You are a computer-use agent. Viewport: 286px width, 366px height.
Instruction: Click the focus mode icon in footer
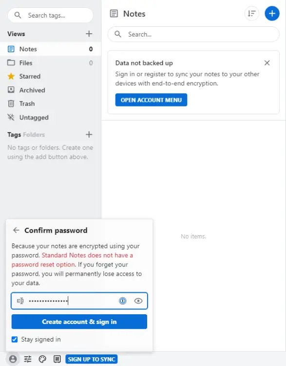pyautogui.click(x=57, y=359)
